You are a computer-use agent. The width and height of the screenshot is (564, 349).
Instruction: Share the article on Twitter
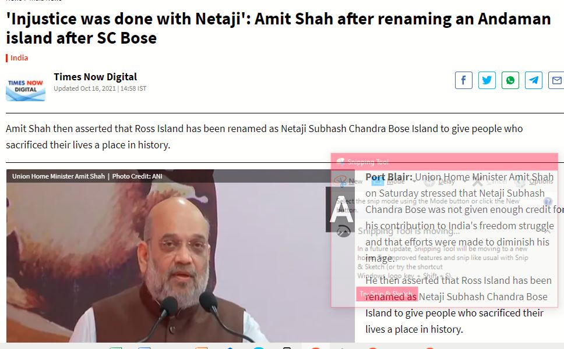(x=487, y=80)
